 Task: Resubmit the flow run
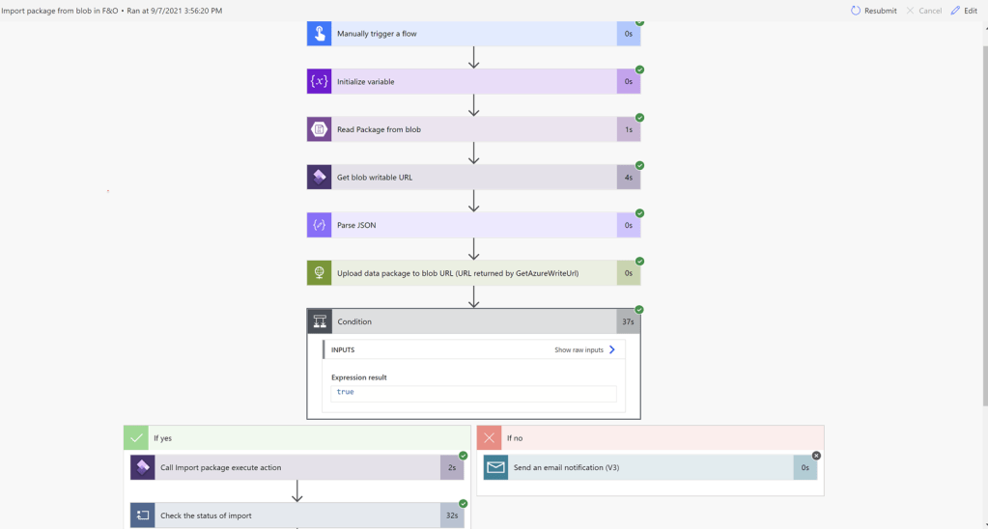tap(873, 11)
